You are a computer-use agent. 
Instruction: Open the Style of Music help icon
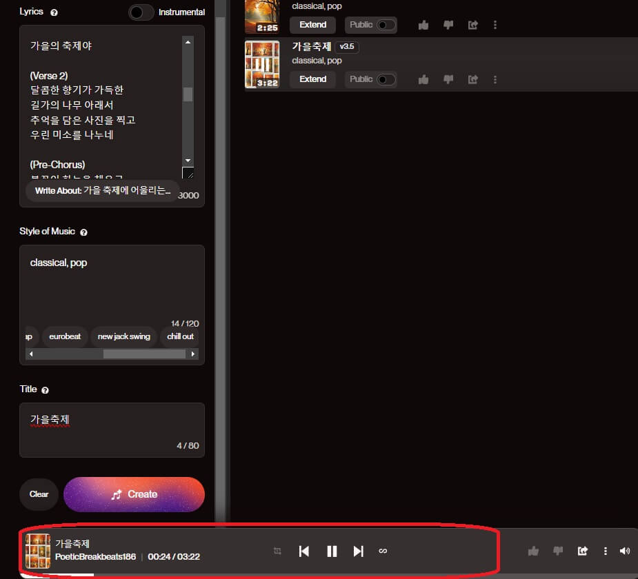tap(83, 232)
